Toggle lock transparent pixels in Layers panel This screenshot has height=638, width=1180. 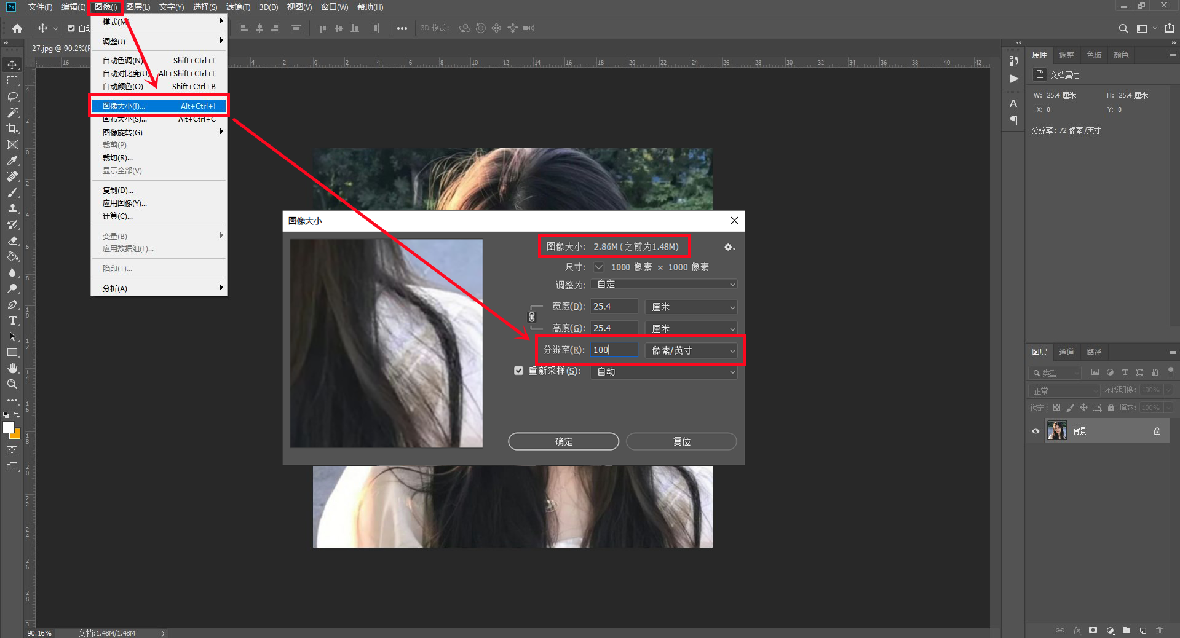1056,408
